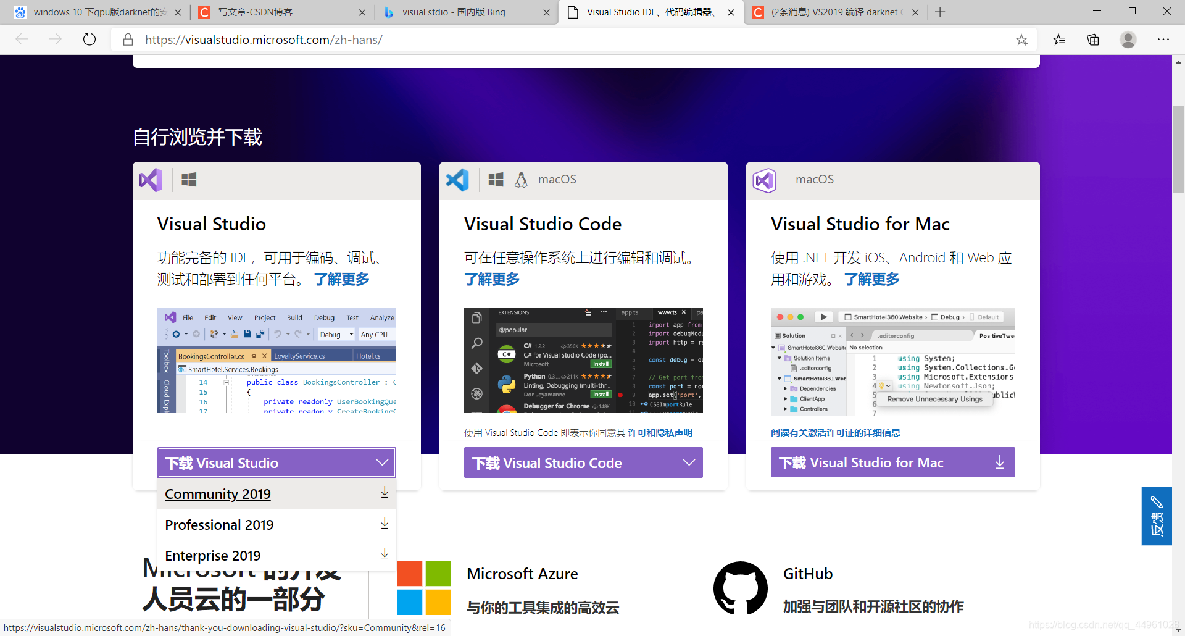Click Windows icon on VS Code card
The width and height of the screenshot is (1185, 636).
tap(496, 180)
